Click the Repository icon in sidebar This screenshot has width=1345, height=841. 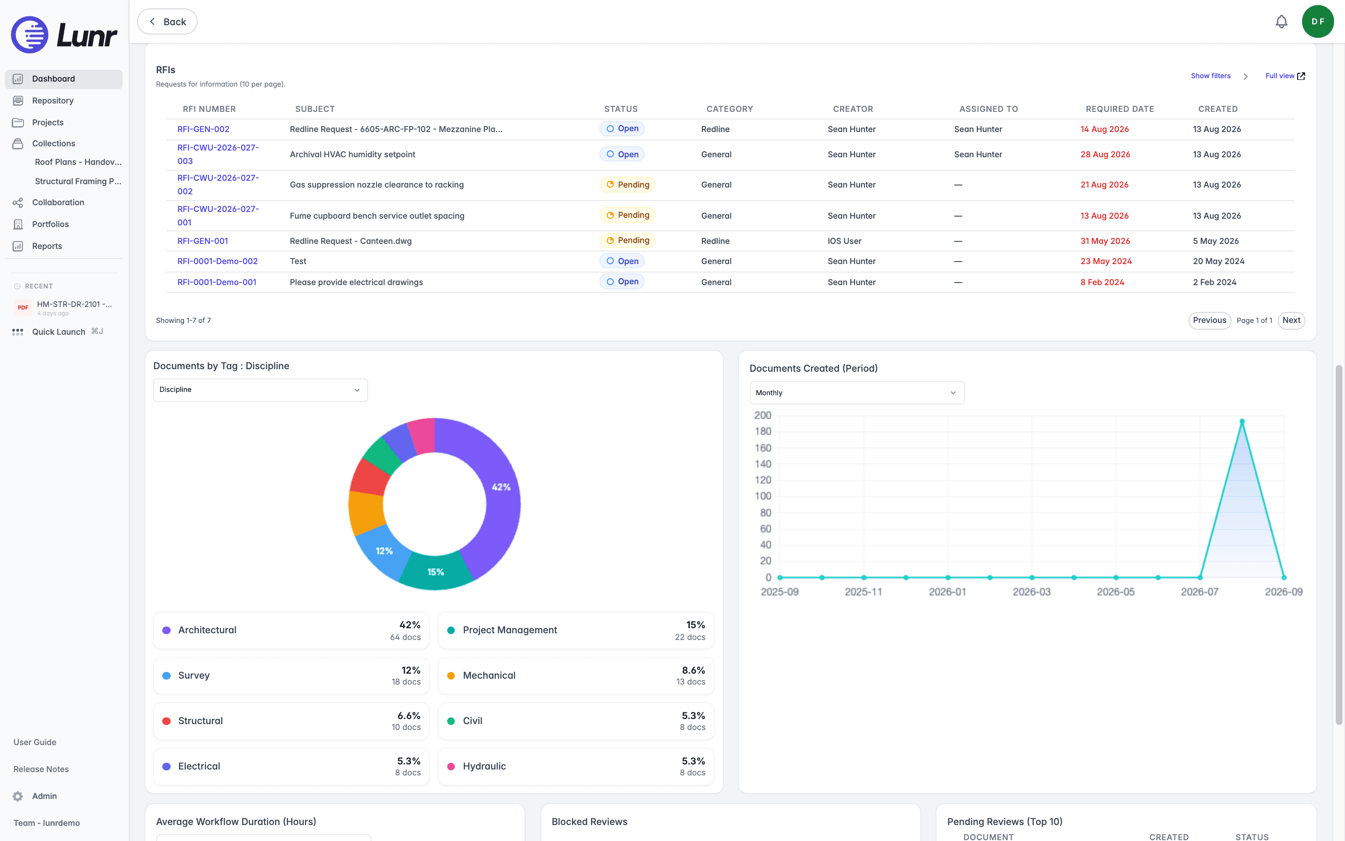tap(18, 100)
